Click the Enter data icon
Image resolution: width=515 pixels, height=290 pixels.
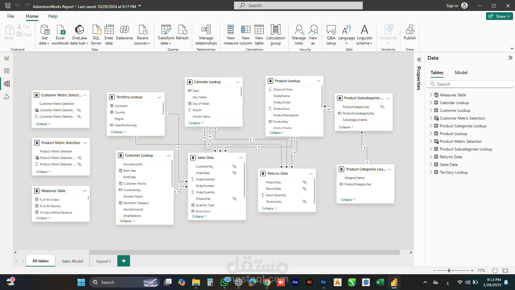click(109, 29)
